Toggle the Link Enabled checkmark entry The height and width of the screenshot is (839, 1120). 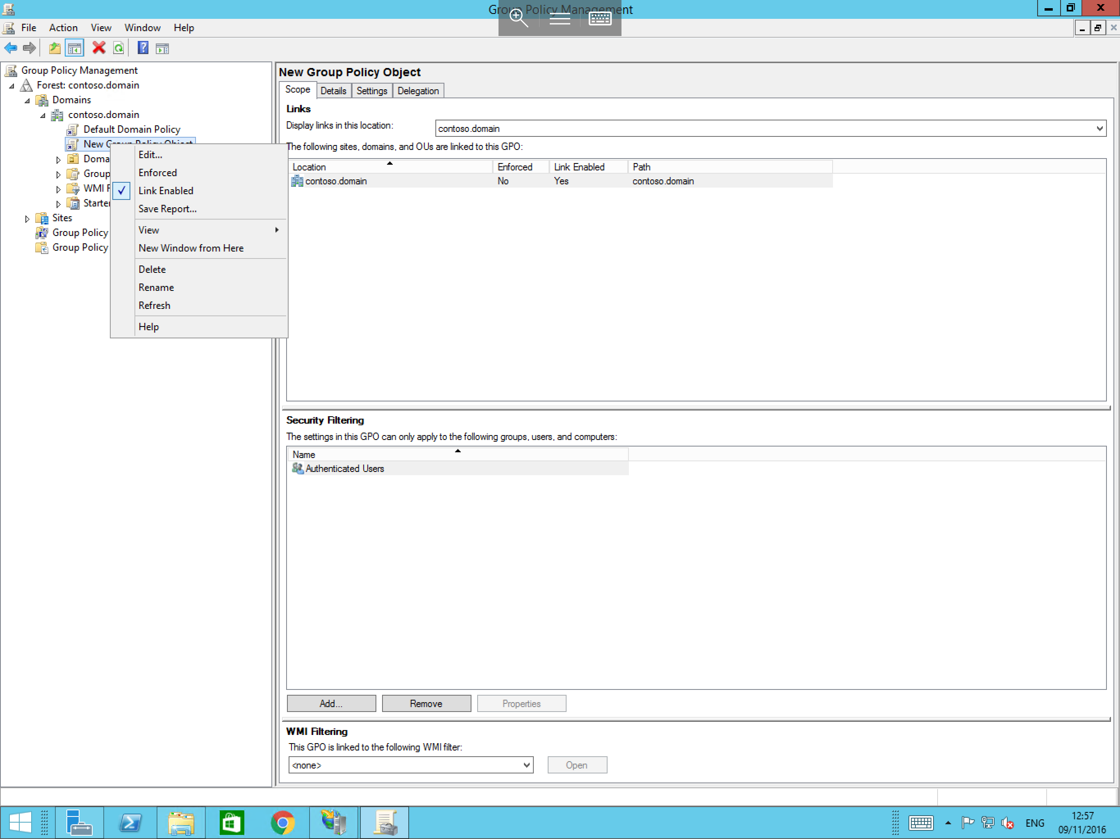[199, 191]
